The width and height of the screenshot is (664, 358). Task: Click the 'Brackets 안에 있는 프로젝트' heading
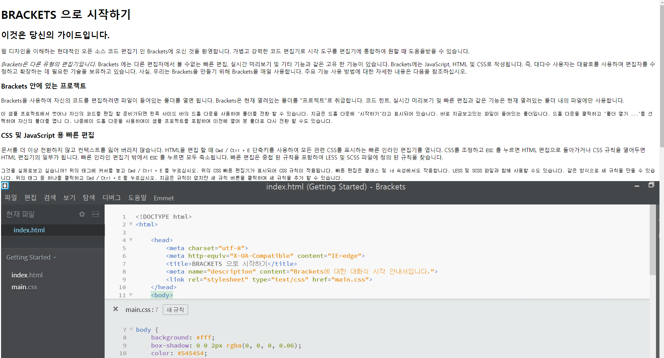[44, 86]
